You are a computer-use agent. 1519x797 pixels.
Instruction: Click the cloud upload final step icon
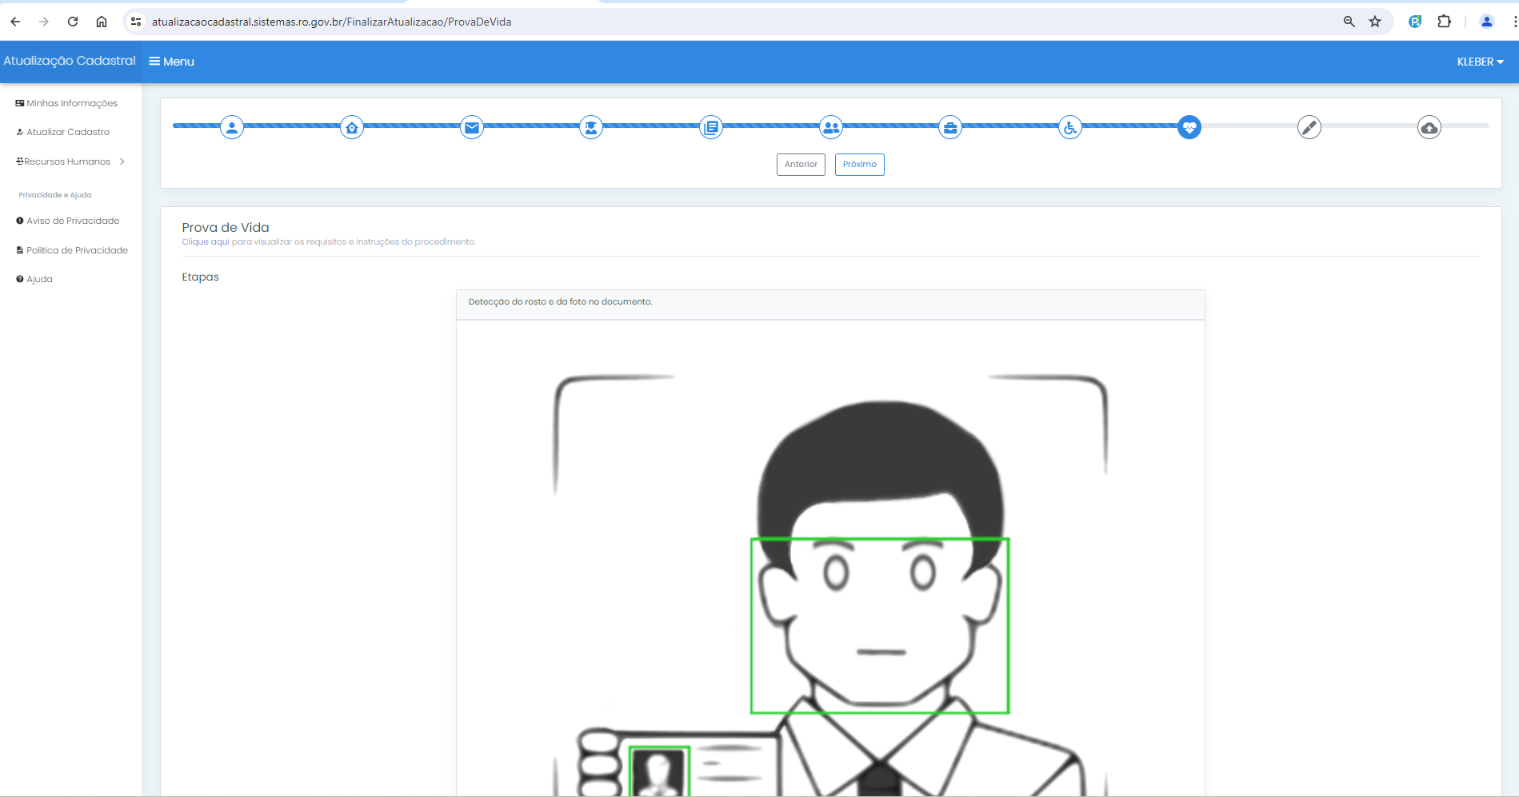click(x=1429, y=127)
